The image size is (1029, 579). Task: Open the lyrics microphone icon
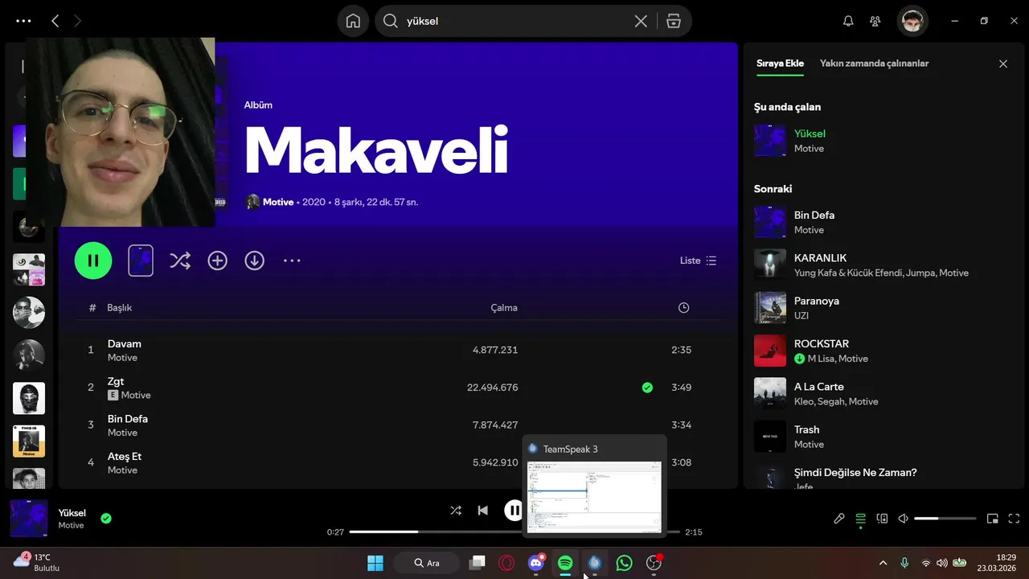pyautogui.click(x=838, y=519)
